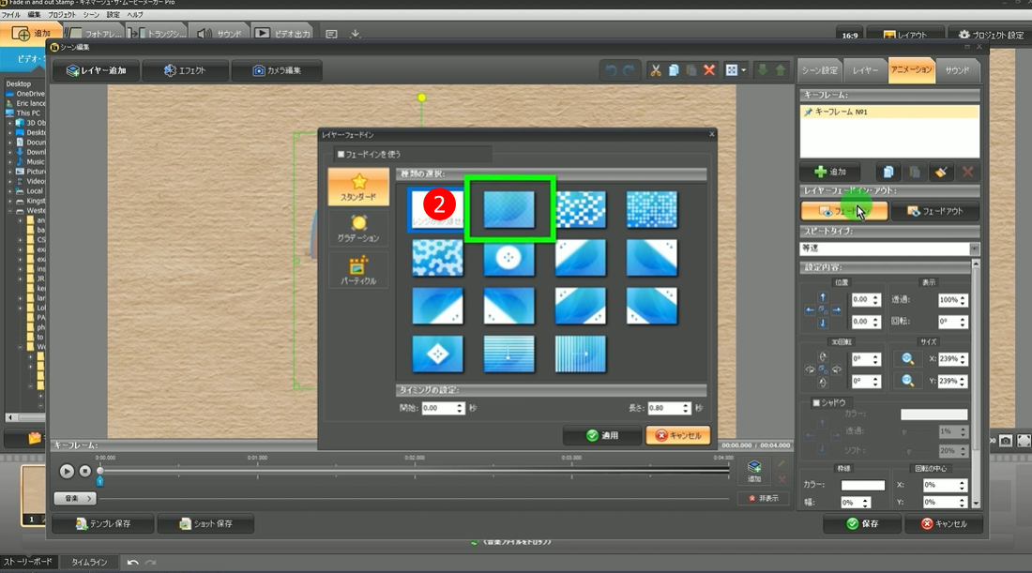Select the グラデーション effect category

tap(358, 228)
